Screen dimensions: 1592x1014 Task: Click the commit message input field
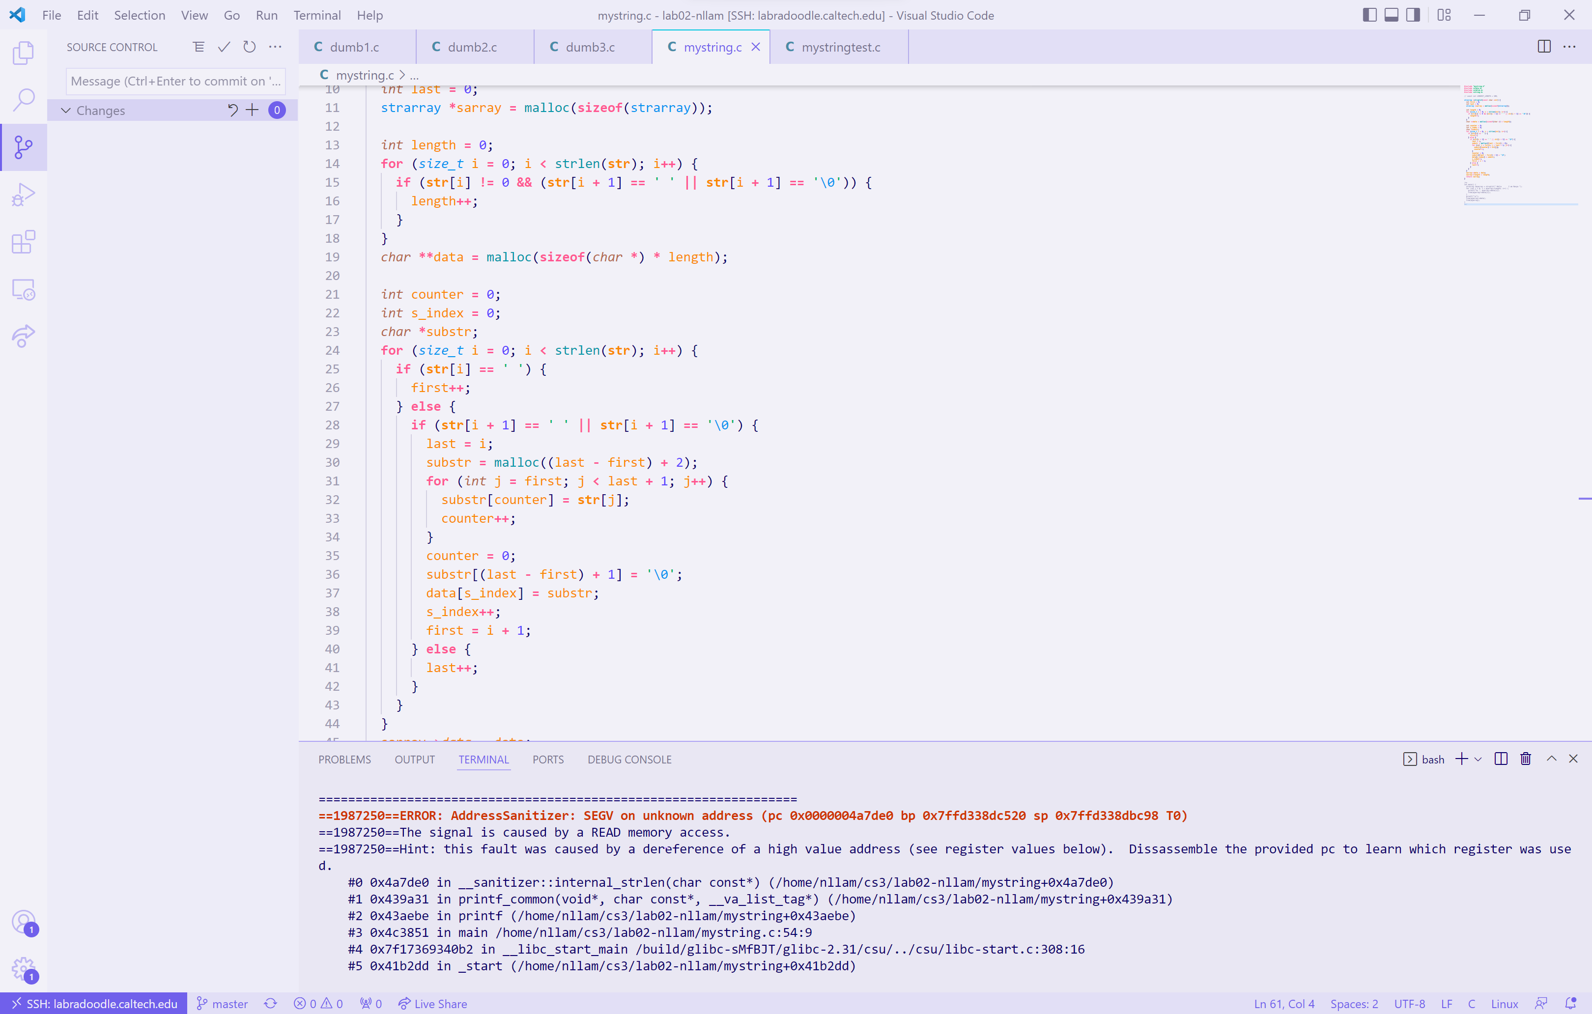[x=175, y=81]
